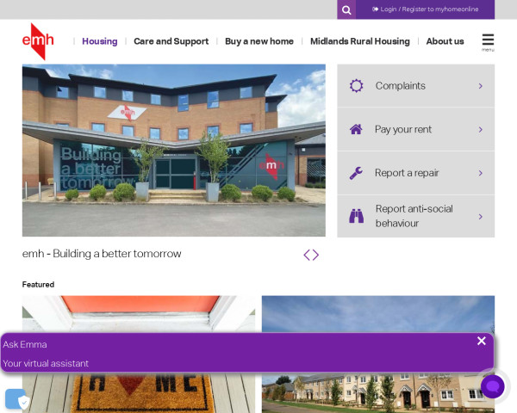517x413 pixels.
Task: Close the Ask Emma banner
Action: 482,341
